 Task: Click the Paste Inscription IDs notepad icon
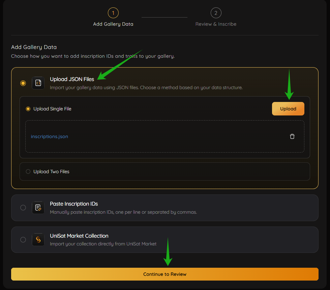(x=38, y=208)
